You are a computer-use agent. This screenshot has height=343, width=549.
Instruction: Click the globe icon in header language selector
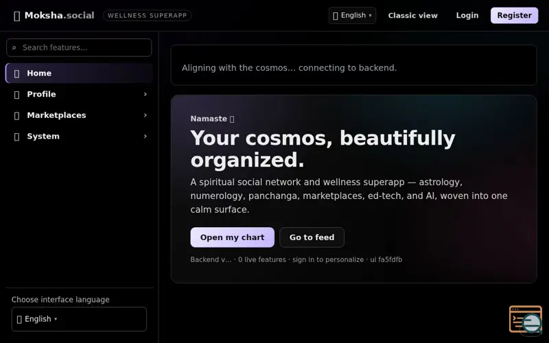(x=336, y=16)
